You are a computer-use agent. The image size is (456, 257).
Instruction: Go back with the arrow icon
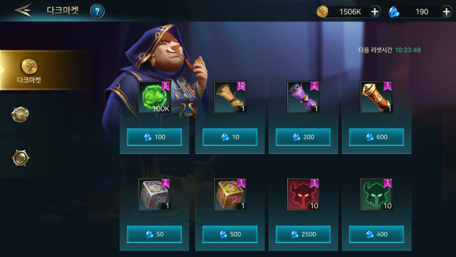(23, 10)
